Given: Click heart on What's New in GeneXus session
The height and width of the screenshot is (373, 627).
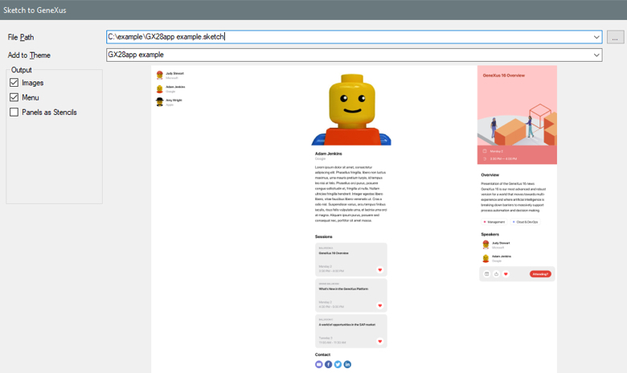Looking at the screenshot, I should point(380,305).
